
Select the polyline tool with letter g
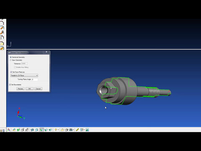[2, 37]
